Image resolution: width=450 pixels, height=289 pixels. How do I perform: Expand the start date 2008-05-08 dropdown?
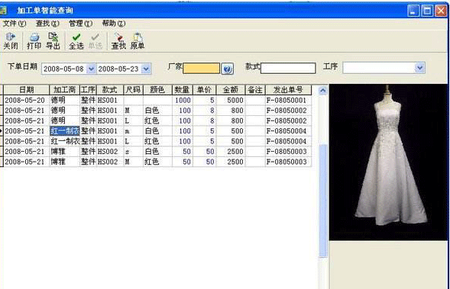pyautogui.click(x=91, y=69)
